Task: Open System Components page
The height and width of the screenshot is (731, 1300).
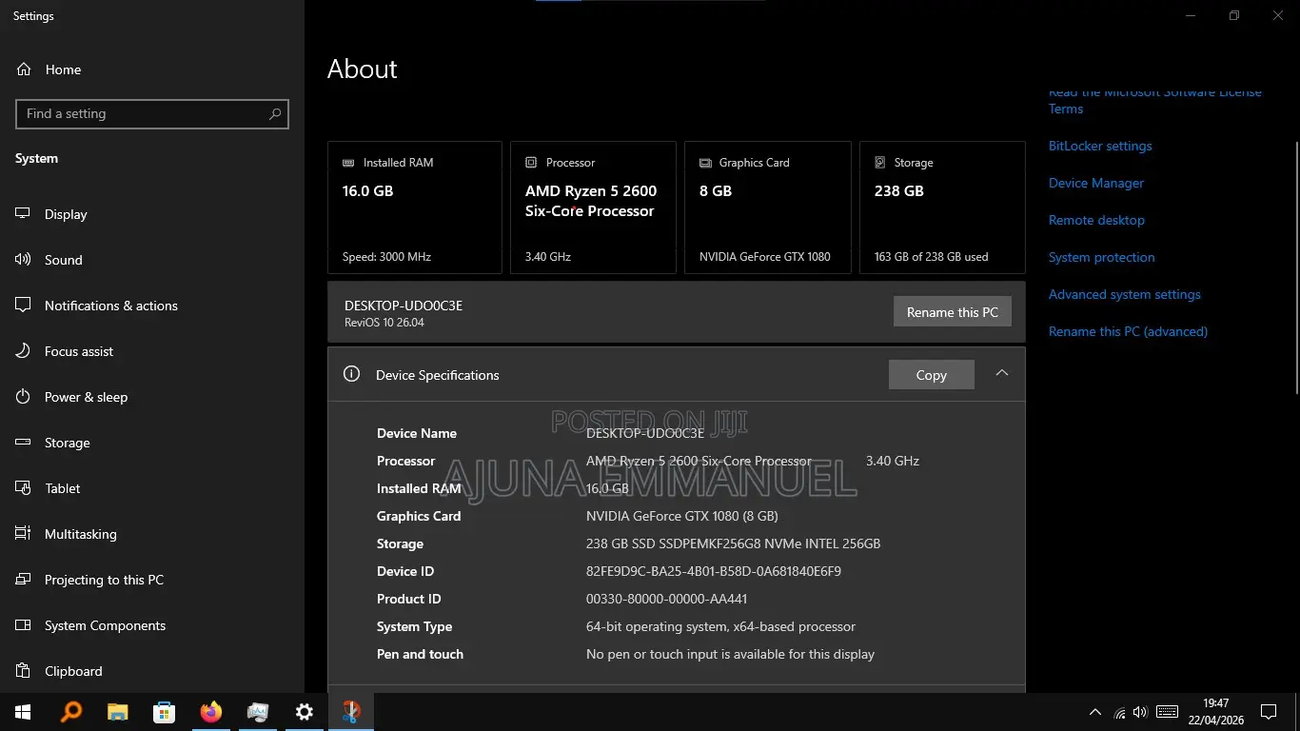Action: click(152, 625)
